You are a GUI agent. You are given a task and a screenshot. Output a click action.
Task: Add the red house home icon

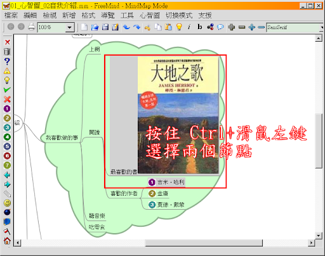click(x=7, y=241)
